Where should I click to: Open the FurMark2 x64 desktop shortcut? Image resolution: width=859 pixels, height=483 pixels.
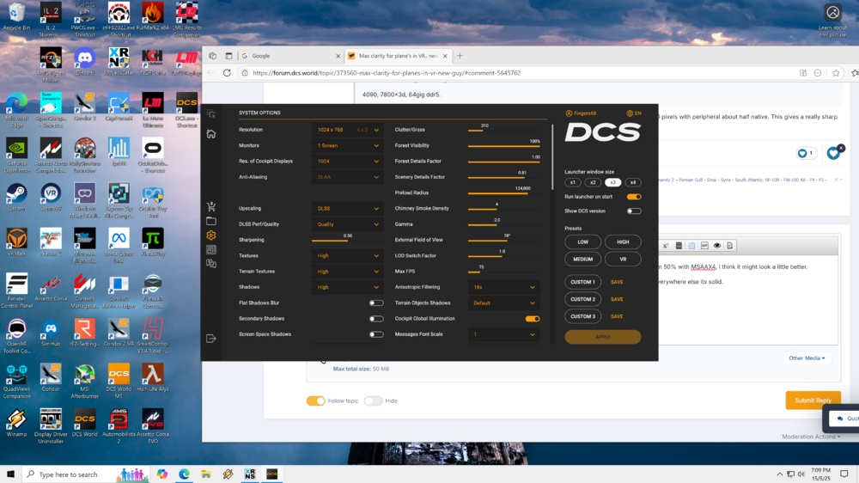click(x=153, y=16)
